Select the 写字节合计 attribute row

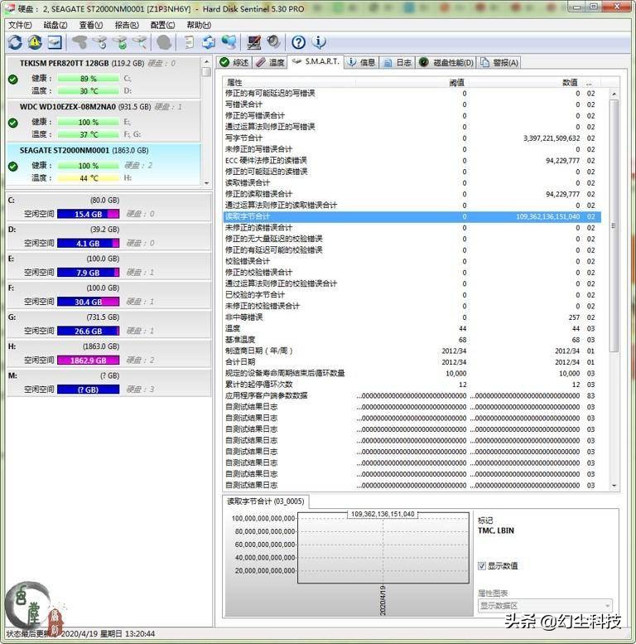(412, 138)
